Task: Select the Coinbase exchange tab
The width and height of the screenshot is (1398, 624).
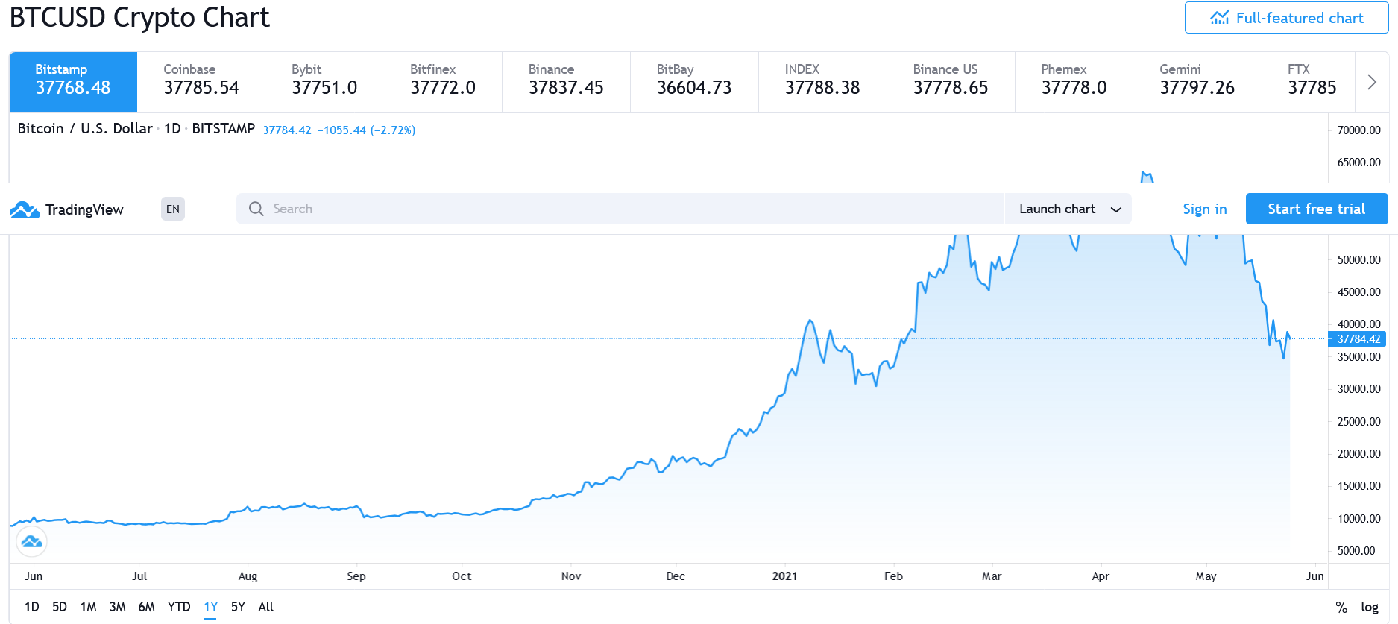Action: click(201, 82)
